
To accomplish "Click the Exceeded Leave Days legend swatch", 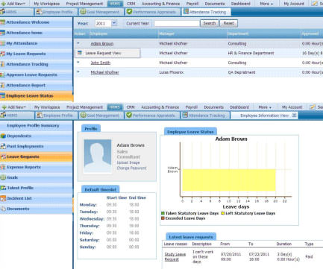I will (x=163, y=218).
